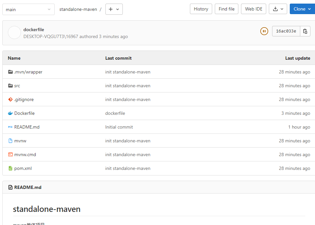Click the Docker whale icon
The height and width of the screenshot is (225, 315).
click(10, 113)
